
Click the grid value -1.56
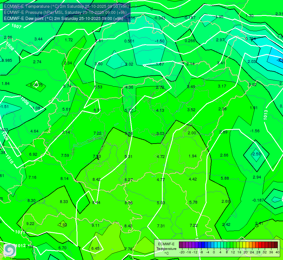pos(255,131)
